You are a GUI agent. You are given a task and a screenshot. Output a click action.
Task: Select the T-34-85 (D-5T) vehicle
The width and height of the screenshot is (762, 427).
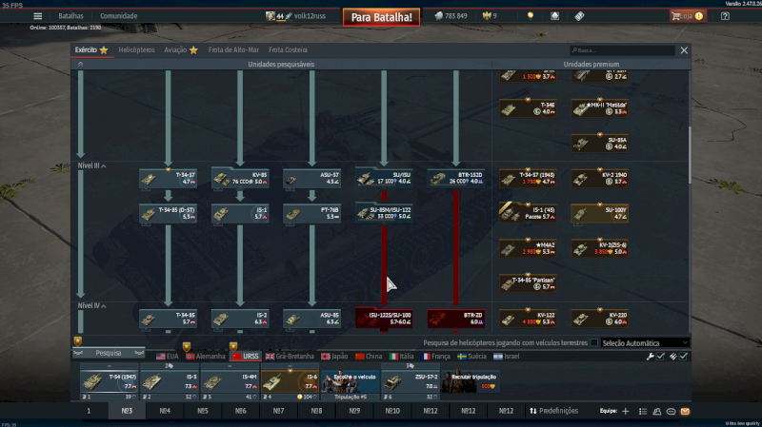[169, 213]
